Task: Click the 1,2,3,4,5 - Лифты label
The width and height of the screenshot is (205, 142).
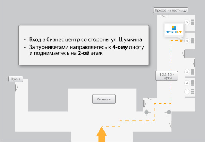Action: tap(166, 76)
